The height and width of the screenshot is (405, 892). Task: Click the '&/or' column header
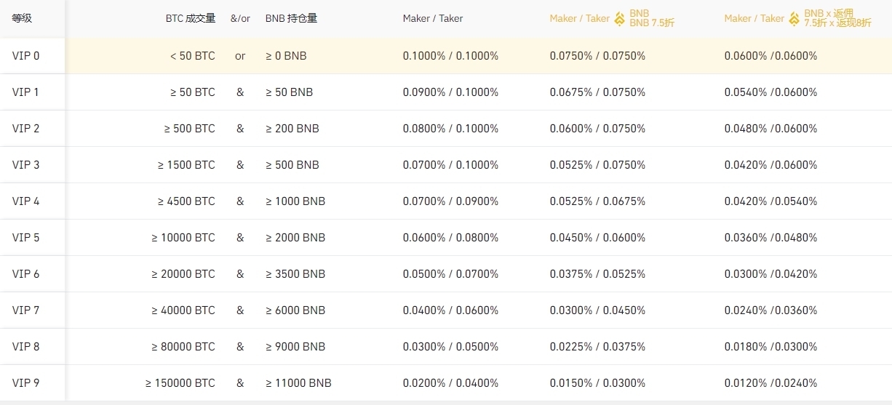click(x=240, y=19)
